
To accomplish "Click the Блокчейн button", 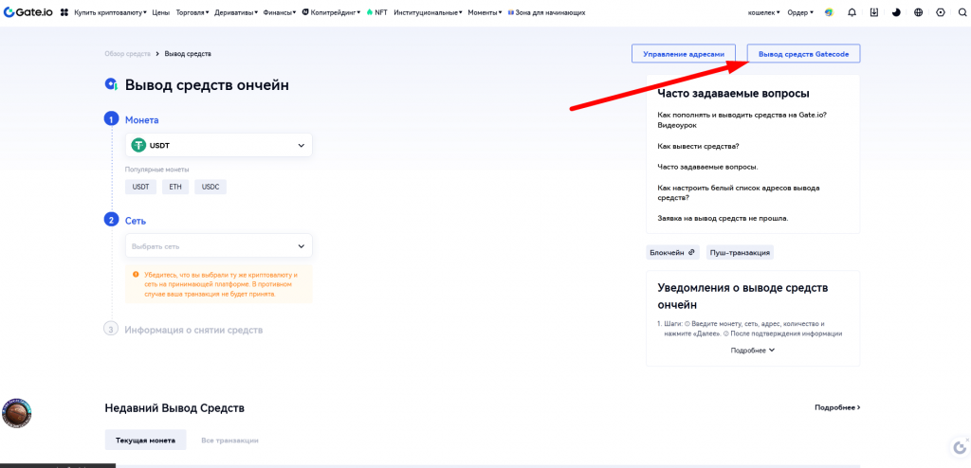I will 672,252.
